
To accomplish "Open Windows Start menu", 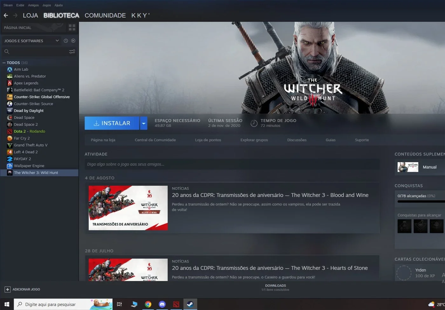I will (x=7, y=304).
